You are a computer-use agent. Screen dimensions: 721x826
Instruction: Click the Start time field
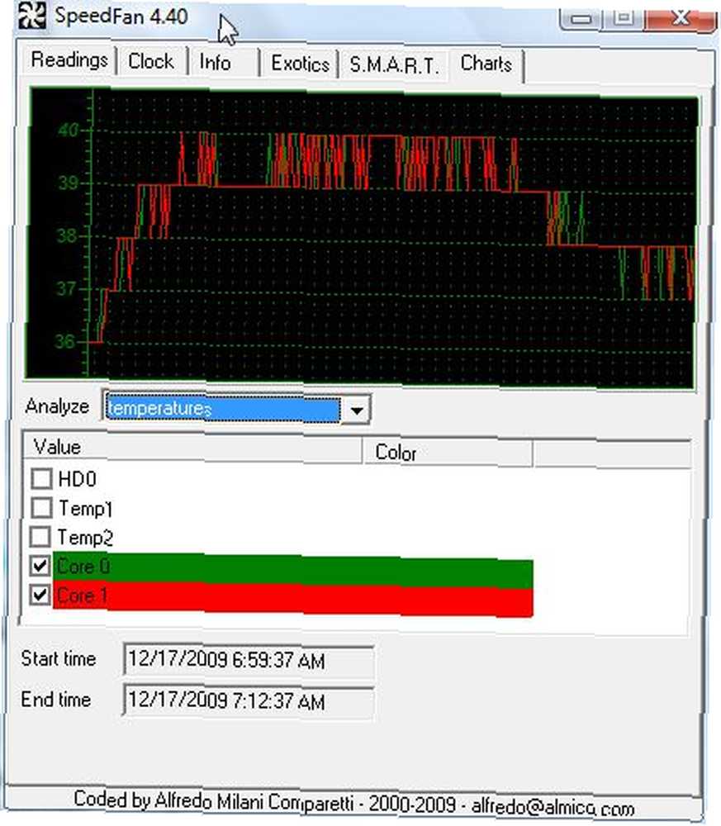[x=248, y=659]
